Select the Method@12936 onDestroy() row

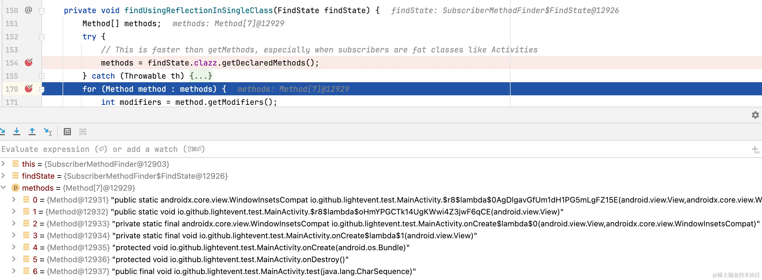(x=381, y=259)
